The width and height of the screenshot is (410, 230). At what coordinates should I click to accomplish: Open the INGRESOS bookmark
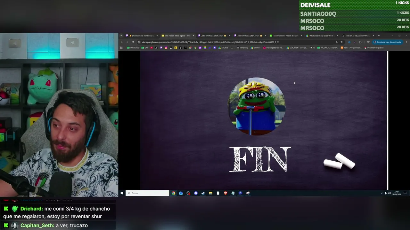tap(133, 48)
